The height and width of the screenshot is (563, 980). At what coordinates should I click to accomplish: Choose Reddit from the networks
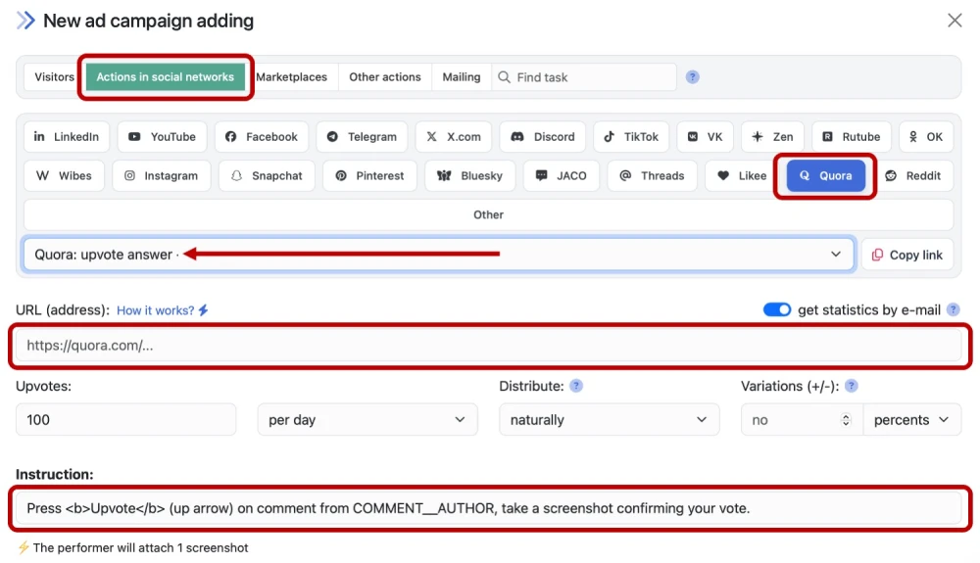coord(913,176)
